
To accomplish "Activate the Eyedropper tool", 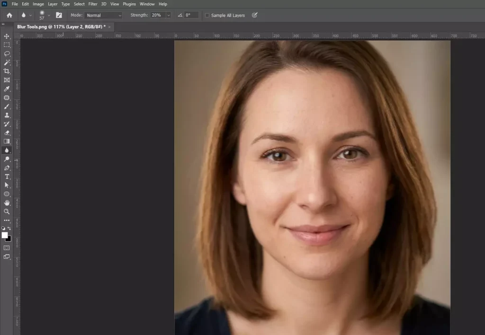I will click(x=7, y=88).
